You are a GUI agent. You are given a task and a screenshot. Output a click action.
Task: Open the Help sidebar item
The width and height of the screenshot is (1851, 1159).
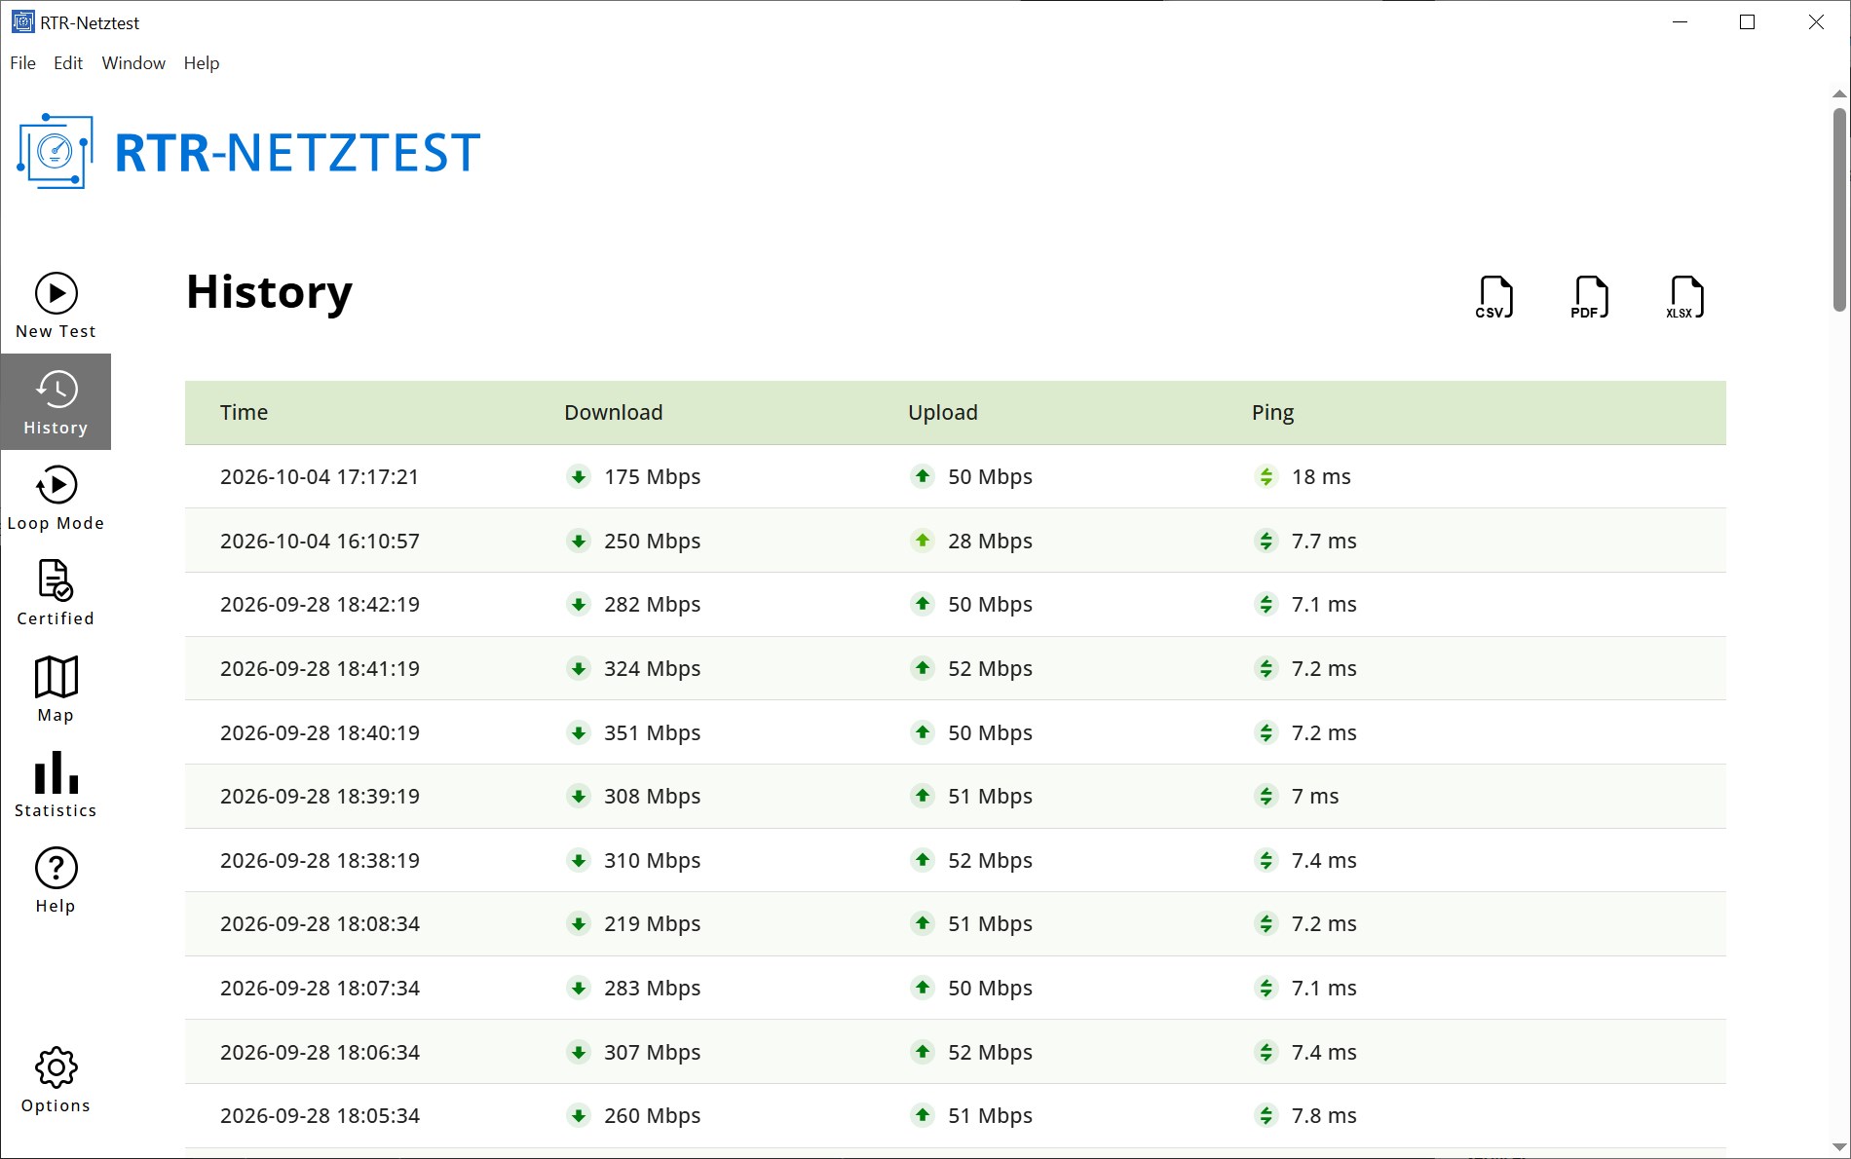pos(56,879)
